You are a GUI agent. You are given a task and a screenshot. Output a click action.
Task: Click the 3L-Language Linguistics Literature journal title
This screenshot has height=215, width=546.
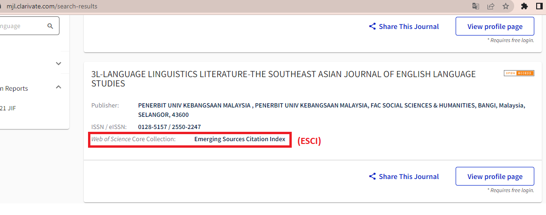(x=283, y=79)
